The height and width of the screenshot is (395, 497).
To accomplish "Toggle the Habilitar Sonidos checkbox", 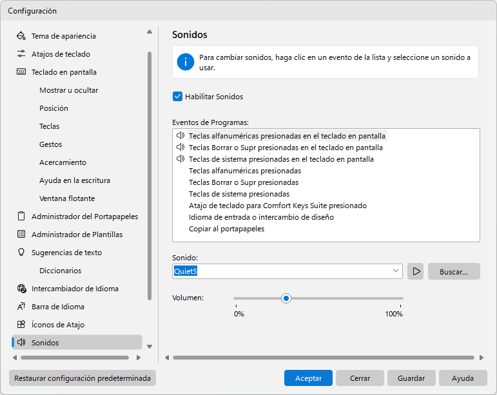I will (177, 96).
